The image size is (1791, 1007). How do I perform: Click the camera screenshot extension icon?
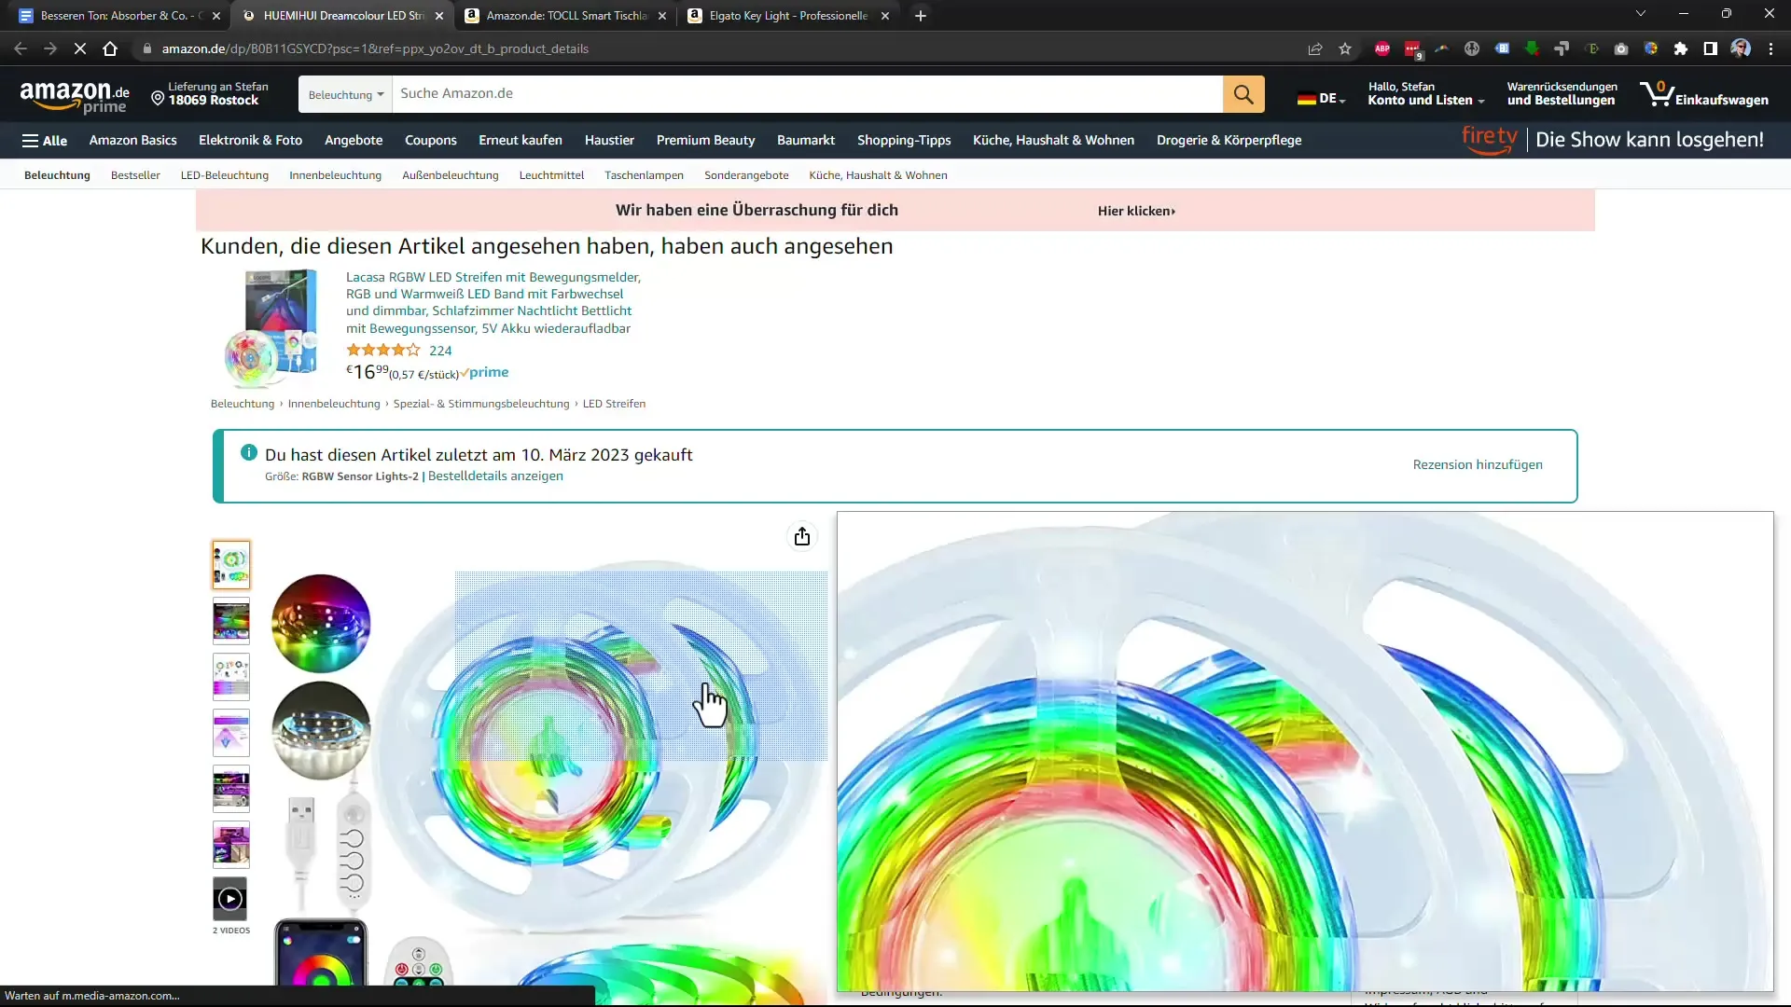click(1621, 48)
